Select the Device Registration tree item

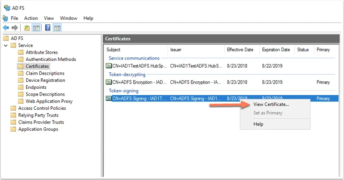(x=46, y=80)
